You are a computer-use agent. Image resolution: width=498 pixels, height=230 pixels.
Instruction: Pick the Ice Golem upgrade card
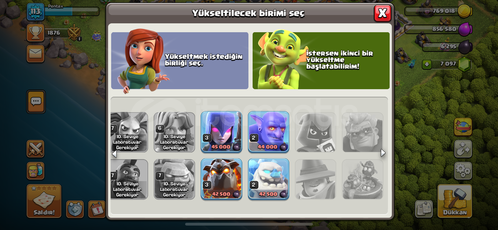point(268,179)
